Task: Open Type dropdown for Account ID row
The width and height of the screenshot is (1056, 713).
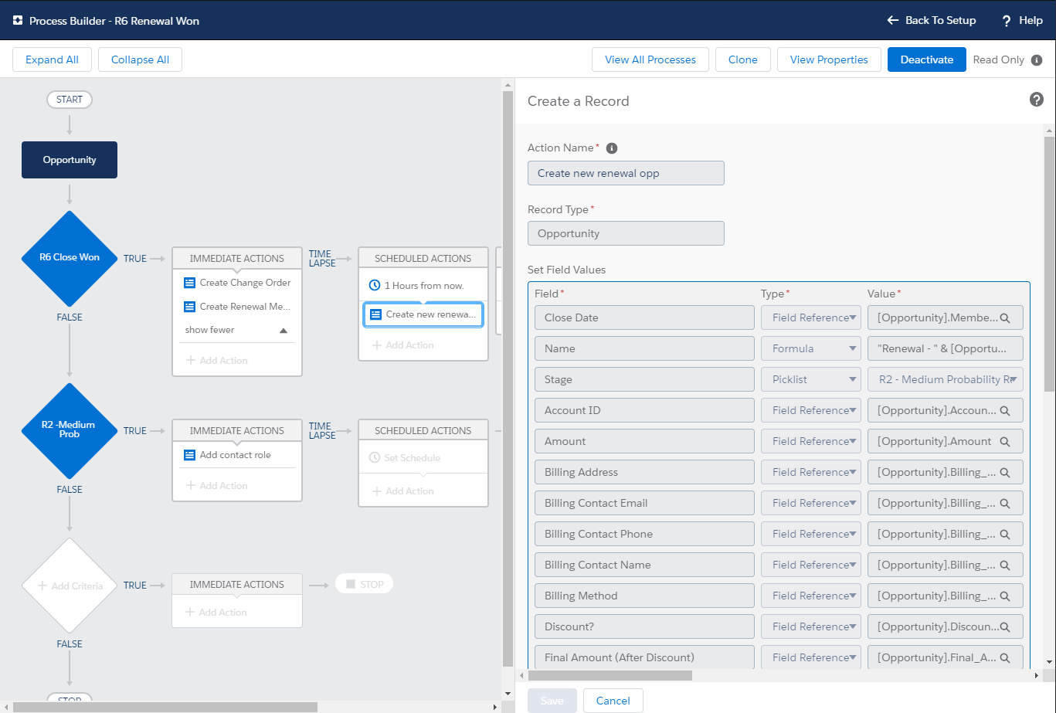Action: coord(811,410)
